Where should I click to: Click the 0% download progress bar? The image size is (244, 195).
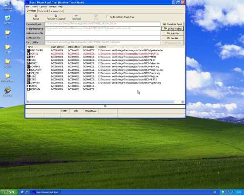coord(105,106)
